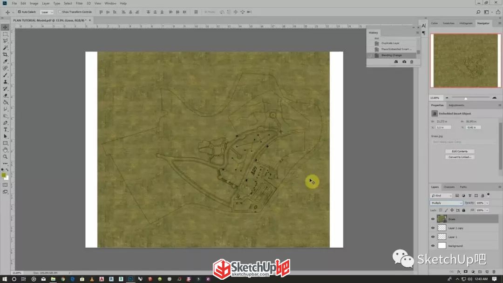Lock position of the layer
The width and height of the screenshot is (503, 283).
coord(452,210)
